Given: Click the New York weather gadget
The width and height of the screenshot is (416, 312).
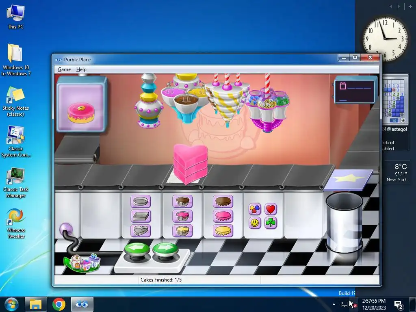Looking at the screenshot, I should [x=397, y=172].
